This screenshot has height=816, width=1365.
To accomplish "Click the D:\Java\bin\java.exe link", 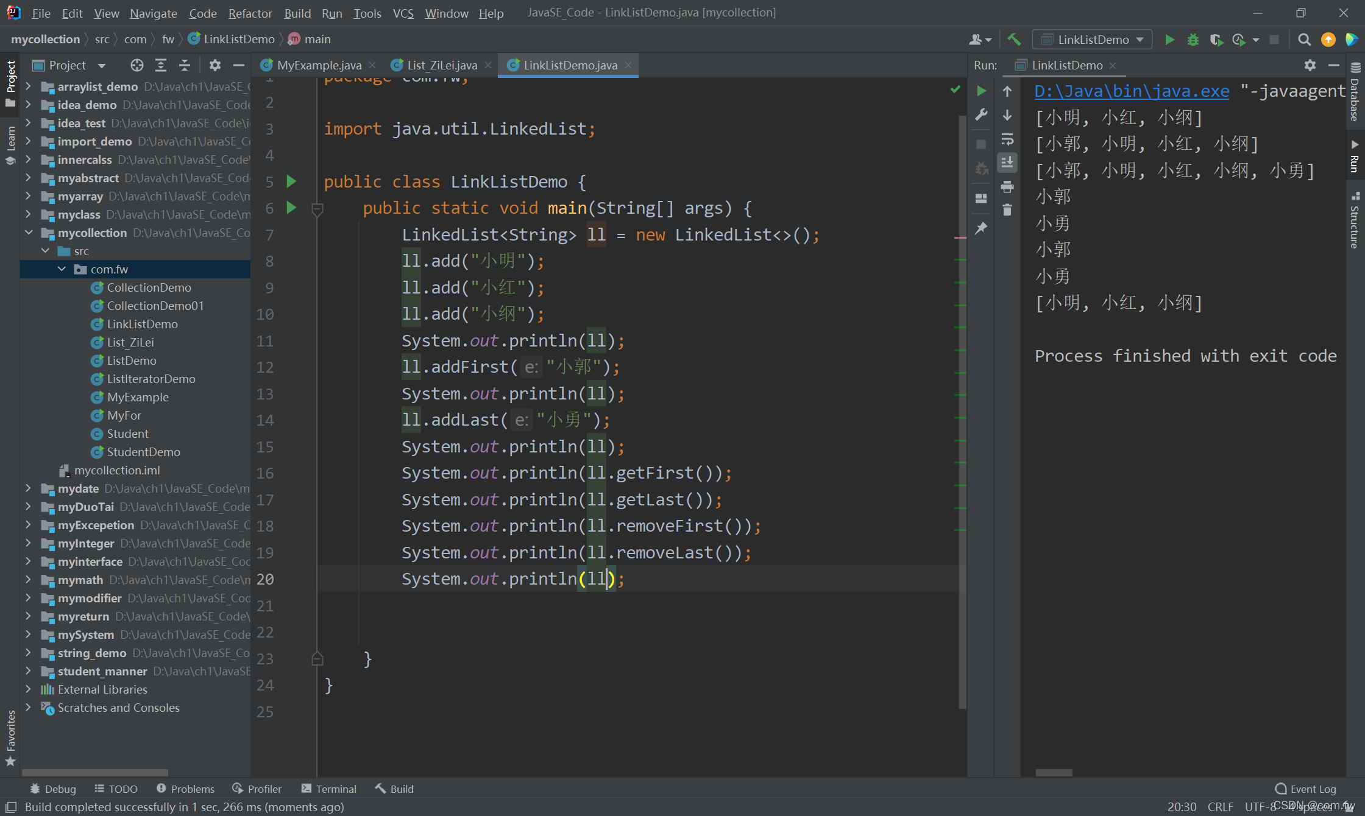I will [x=1132, y=91].
